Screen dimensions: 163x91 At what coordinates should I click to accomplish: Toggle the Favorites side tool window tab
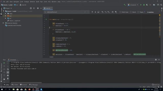(1, 78)
